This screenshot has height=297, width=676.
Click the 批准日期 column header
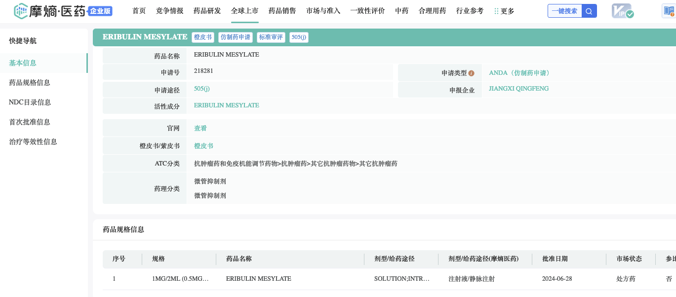pyautogui.click(x=555, y=259)
